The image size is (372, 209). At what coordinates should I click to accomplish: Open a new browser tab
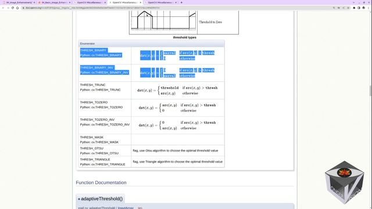pyautogui.click(x=181, y=2)
